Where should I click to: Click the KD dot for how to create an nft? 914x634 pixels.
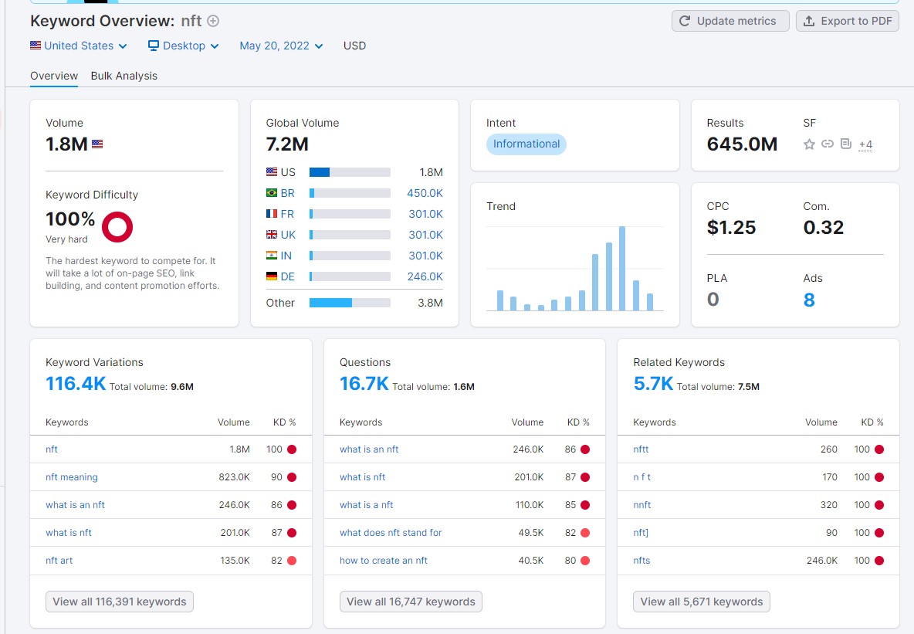coord(585,561)
